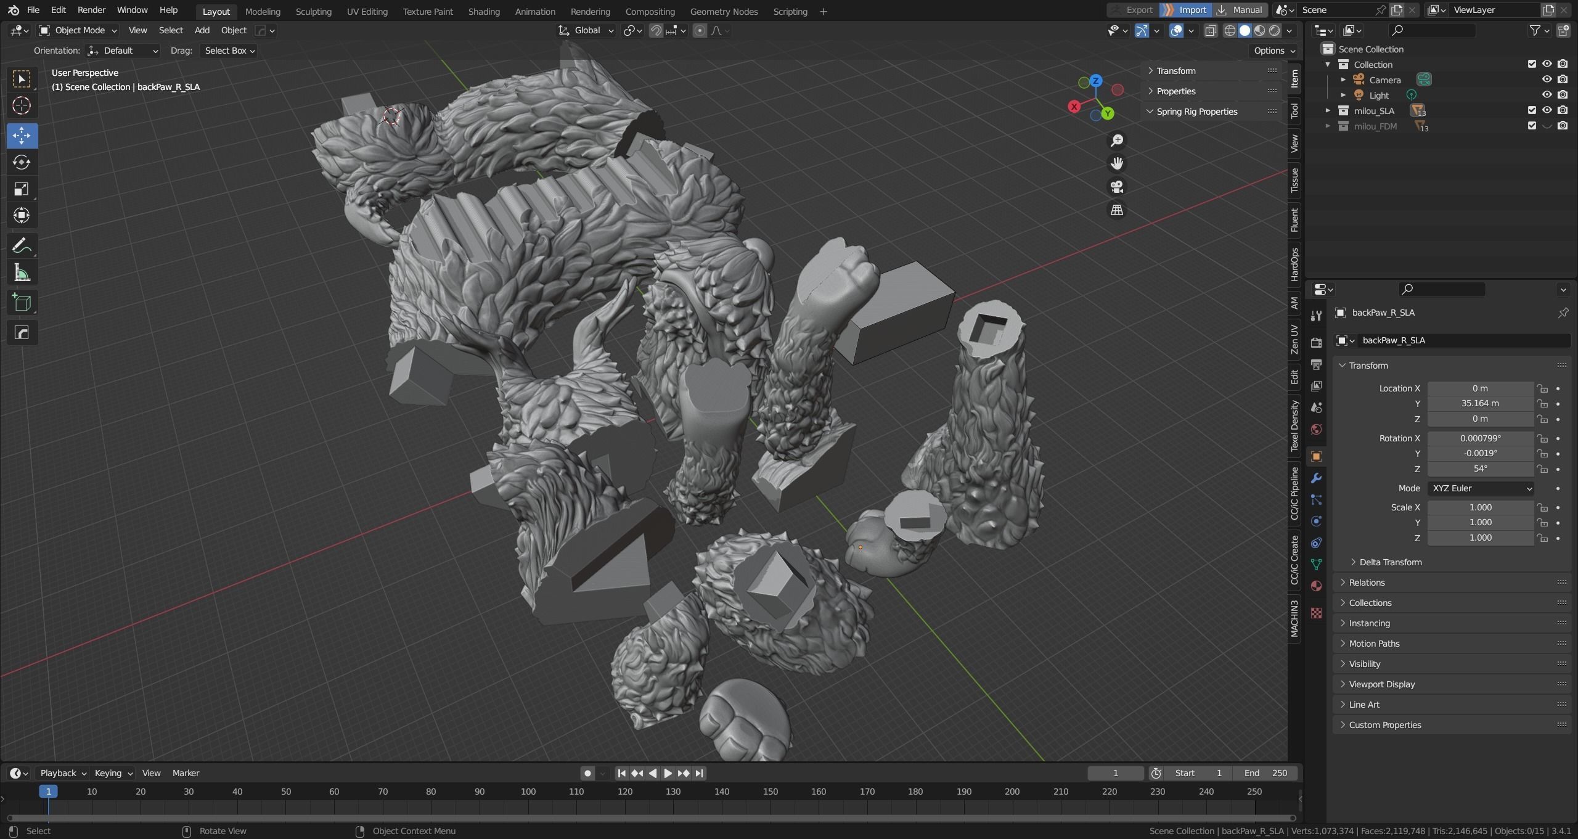Select the Measure tool

22,273
